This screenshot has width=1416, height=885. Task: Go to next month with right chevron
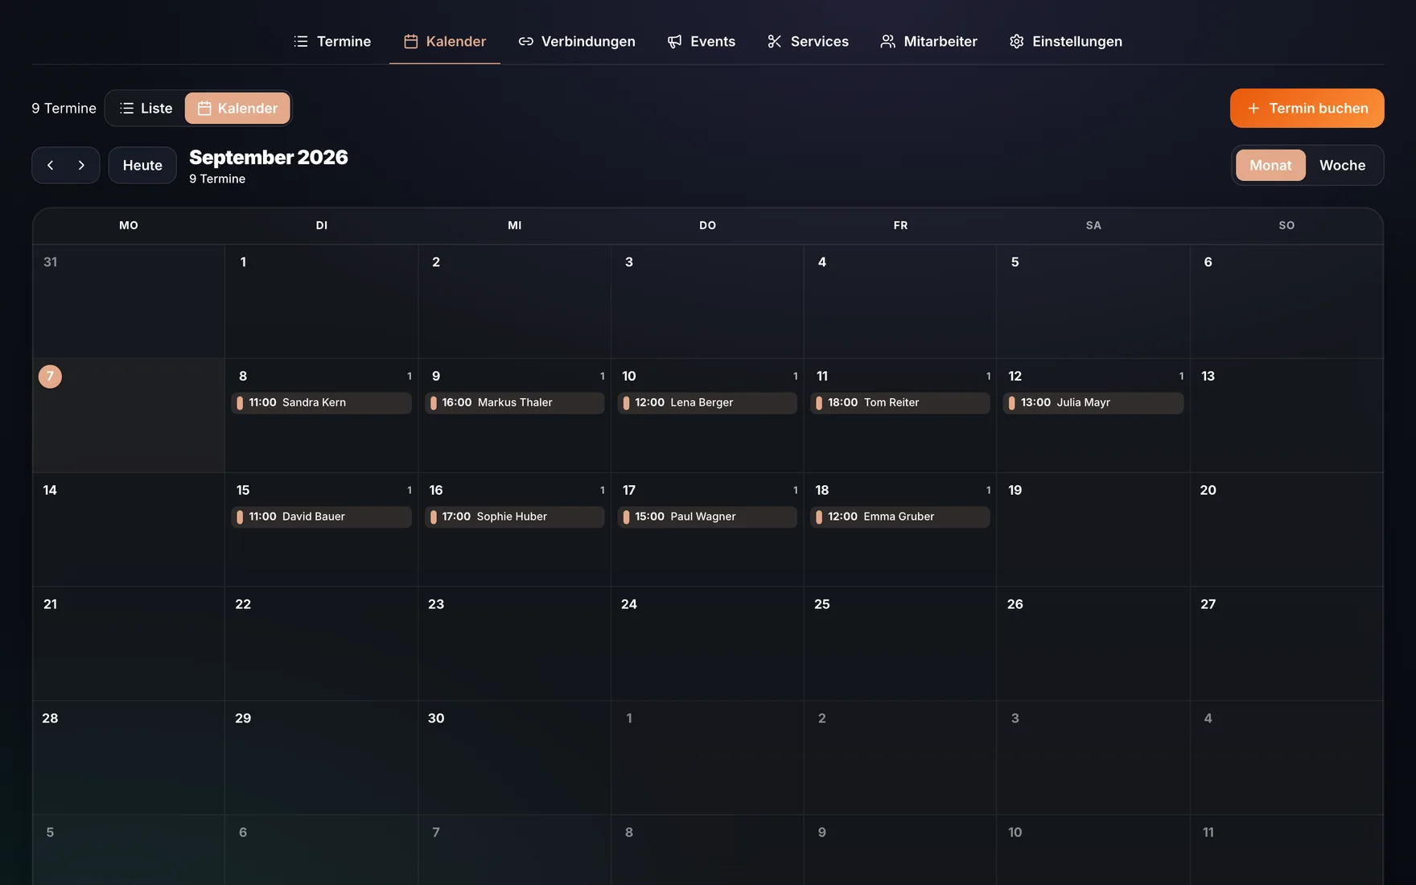[81, 165]
